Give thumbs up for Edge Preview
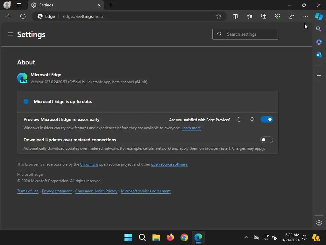The image size is (326, 245). click(x=238, y=119)
